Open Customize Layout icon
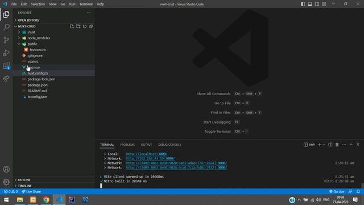The image size is (364, 205). pos(324,4)
